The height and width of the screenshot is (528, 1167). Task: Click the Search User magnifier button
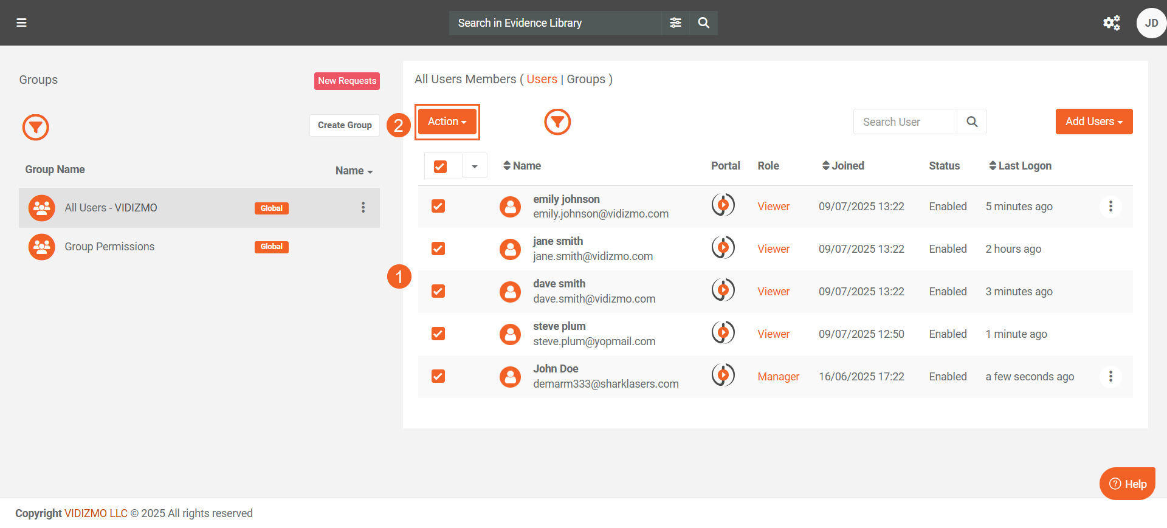971,122
